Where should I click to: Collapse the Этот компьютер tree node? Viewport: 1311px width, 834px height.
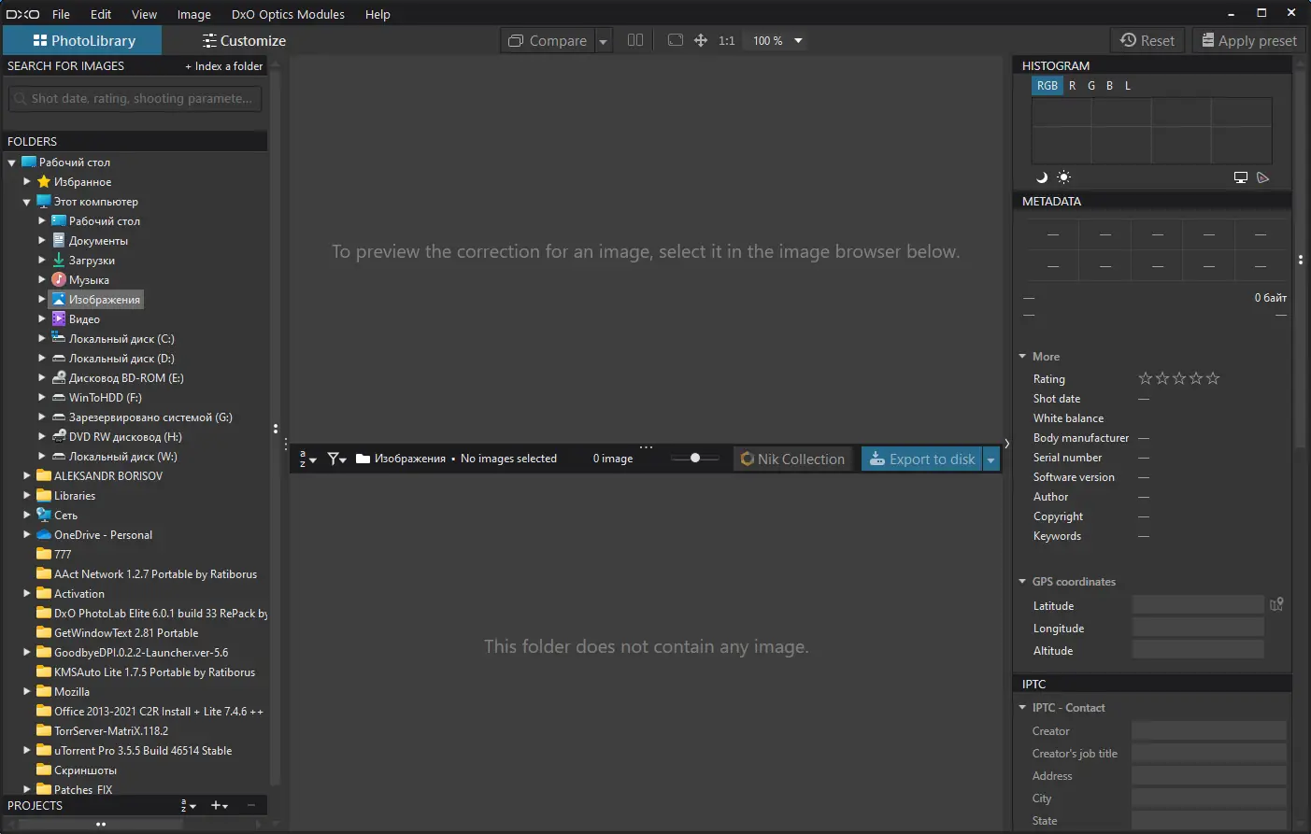click(x=27, y=202)
